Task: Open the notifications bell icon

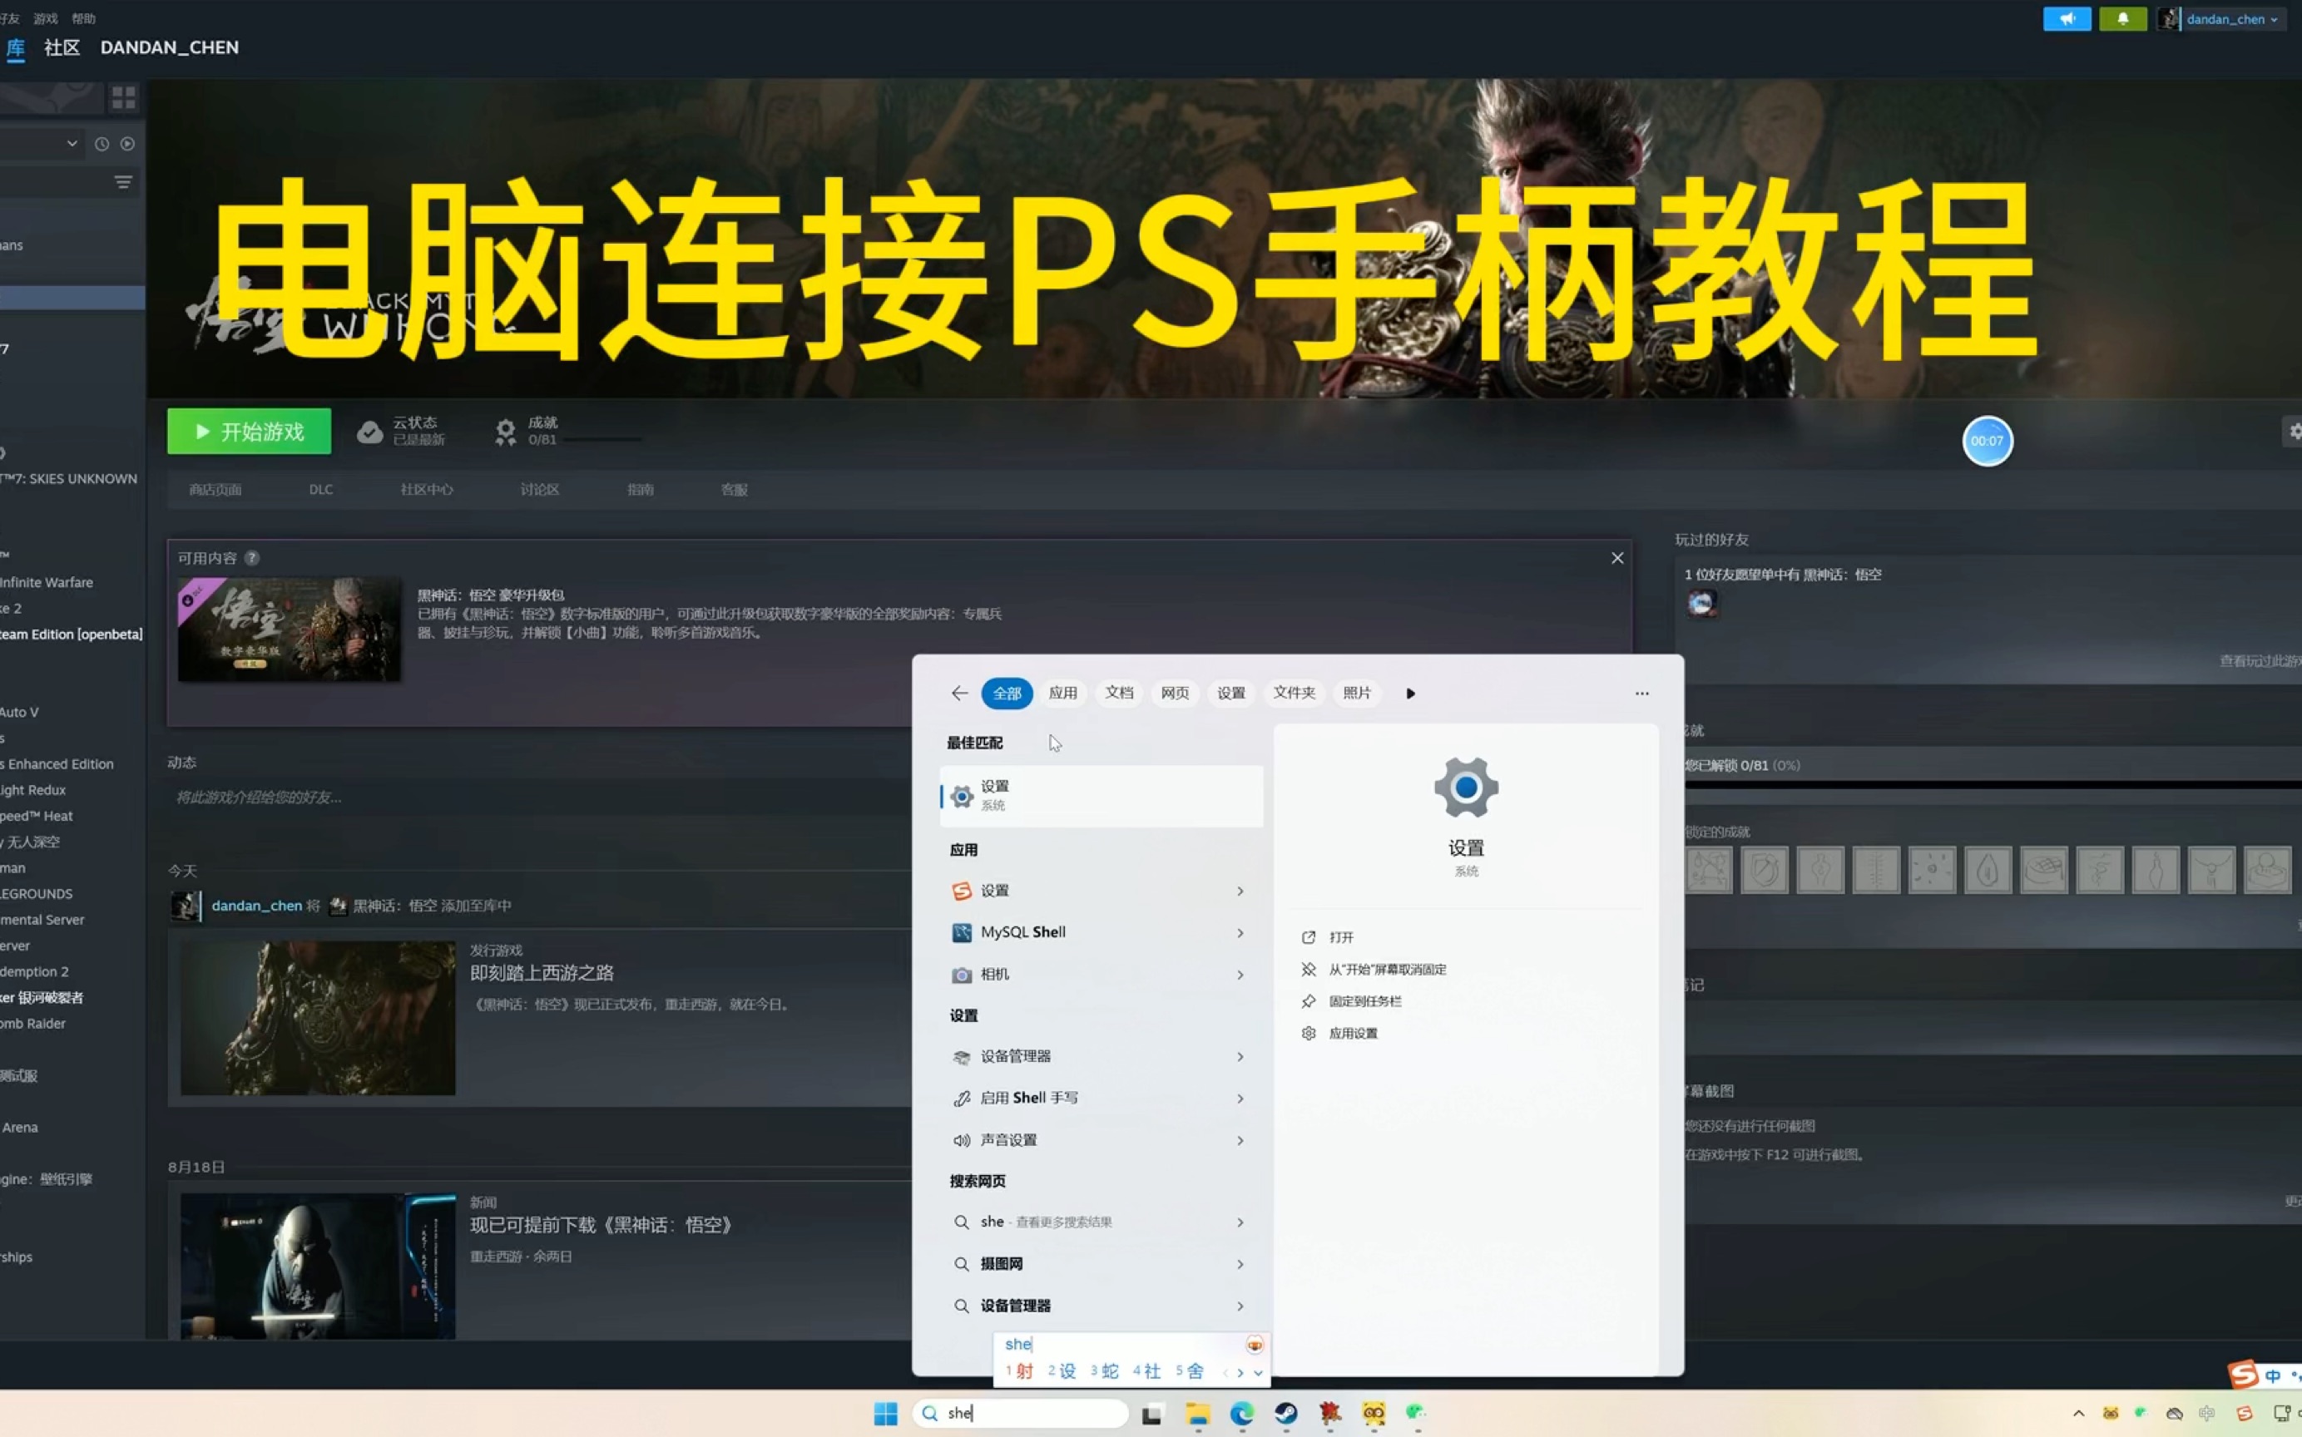Action: pos(2121,18)
